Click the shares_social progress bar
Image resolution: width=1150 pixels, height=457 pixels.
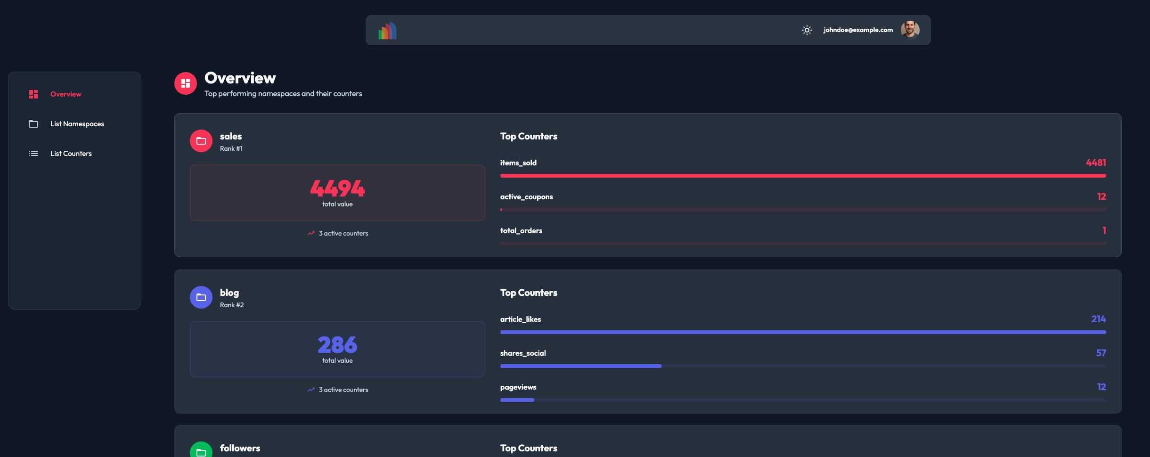point(803,366)
